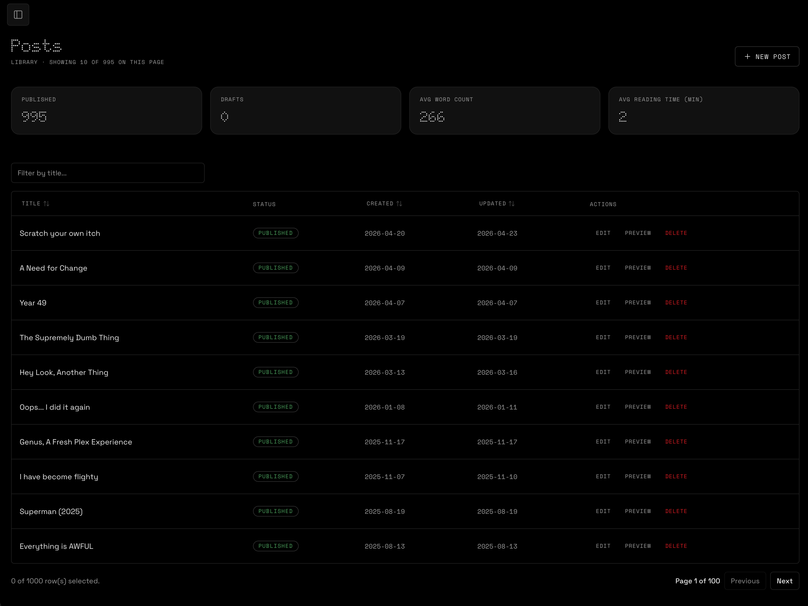808x606 pixels.
Task: Delete the A Need for Change post
Action: click(676, 268)
